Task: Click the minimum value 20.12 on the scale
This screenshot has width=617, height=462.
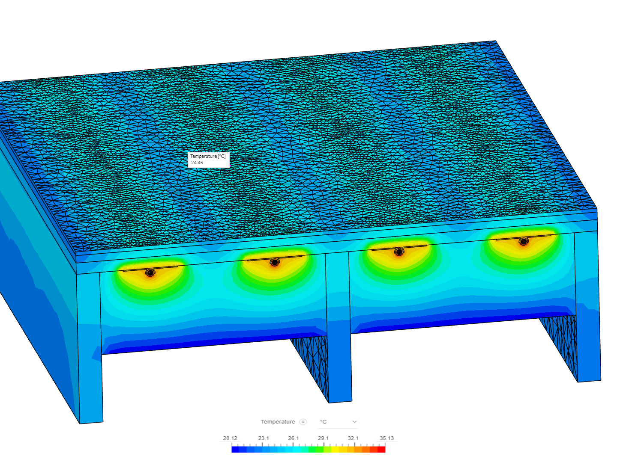Action: pos(230,438)
